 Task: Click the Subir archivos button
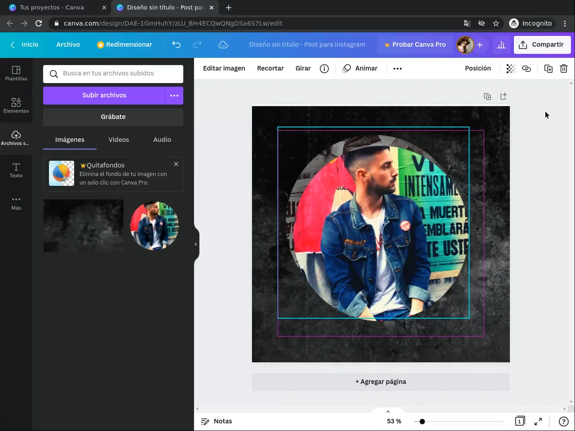pyautogui.click(x=104, y=95)
